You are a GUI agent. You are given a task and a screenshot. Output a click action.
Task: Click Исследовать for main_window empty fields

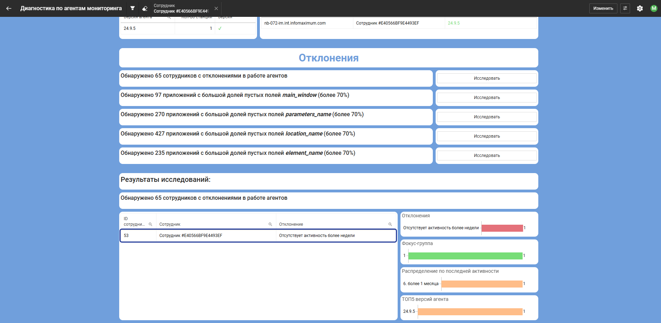click(x=487, y=98)
